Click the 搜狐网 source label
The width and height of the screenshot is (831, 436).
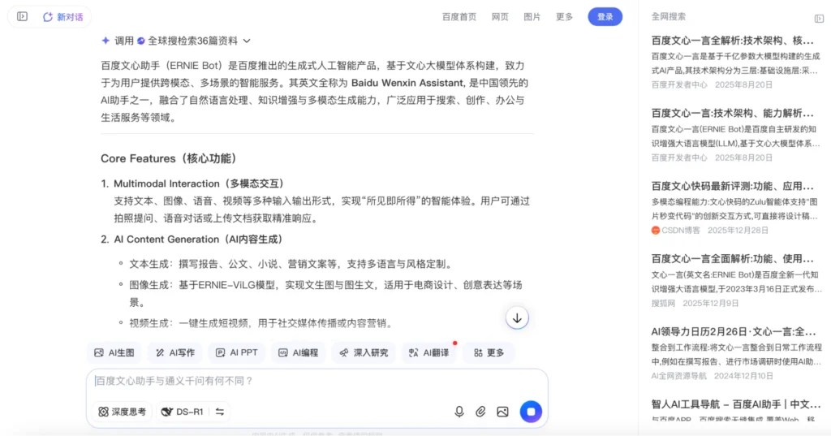[664, 304]
